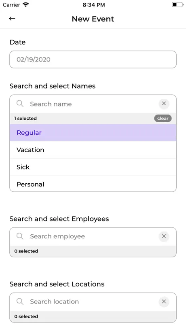Click the search employee magnifier icon
The image size is (186, 331).
coord(20,236)
